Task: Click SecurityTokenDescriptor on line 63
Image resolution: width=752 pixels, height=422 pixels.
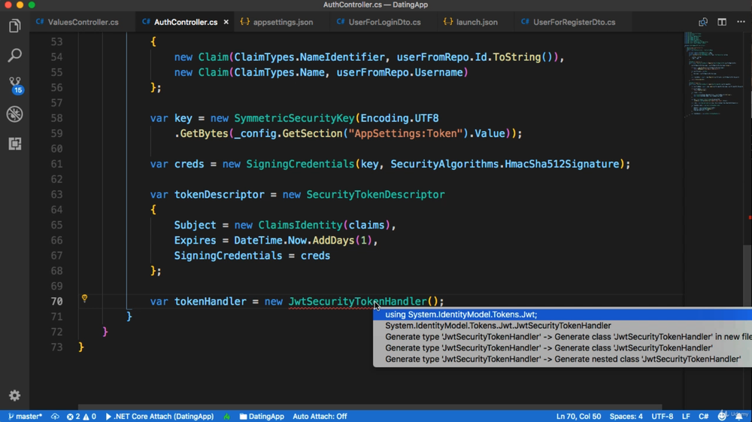Action: [375, 194]
